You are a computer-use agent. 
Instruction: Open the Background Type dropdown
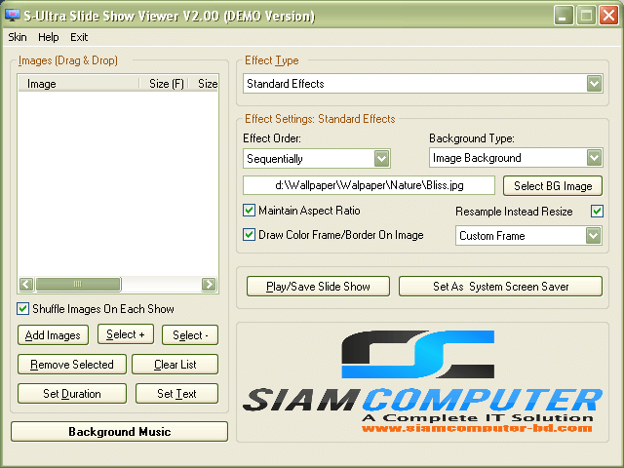pos(594,158)
